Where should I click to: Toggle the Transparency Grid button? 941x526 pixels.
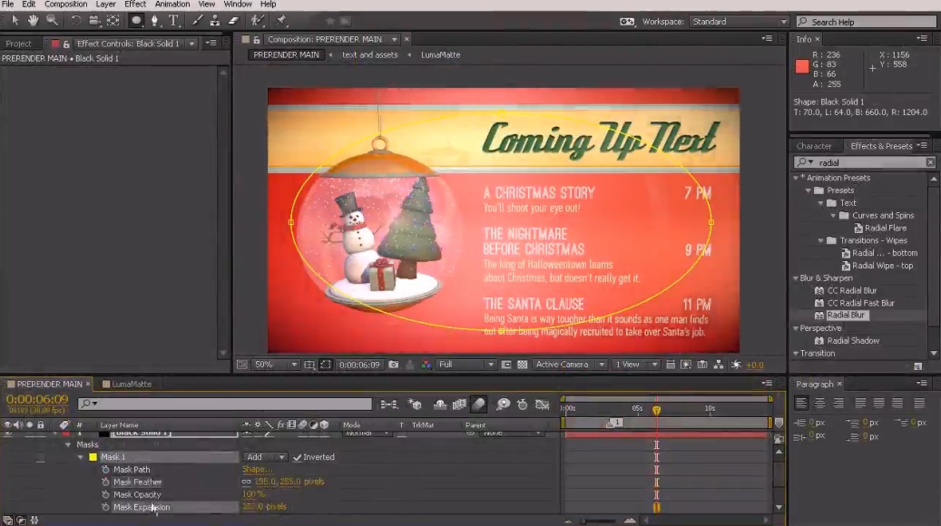(x=523, y=365)
